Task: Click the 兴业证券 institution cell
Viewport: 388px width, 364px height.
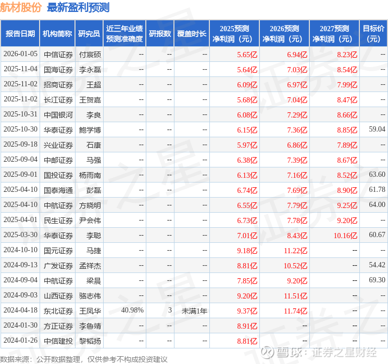Action: pos(58,145)
